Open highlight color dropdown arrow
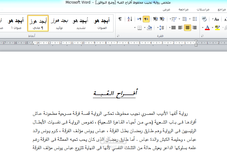 pos(212,28)
